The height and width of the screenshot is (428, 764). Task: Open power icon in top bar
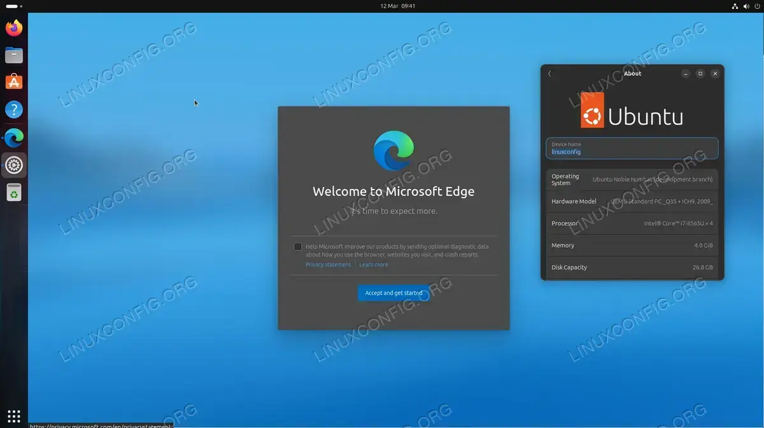(756, 6)
